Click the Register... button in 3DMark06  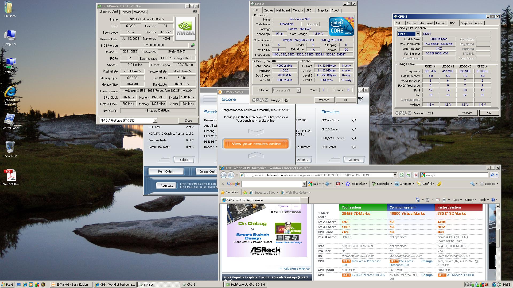(x=167, y=186)
